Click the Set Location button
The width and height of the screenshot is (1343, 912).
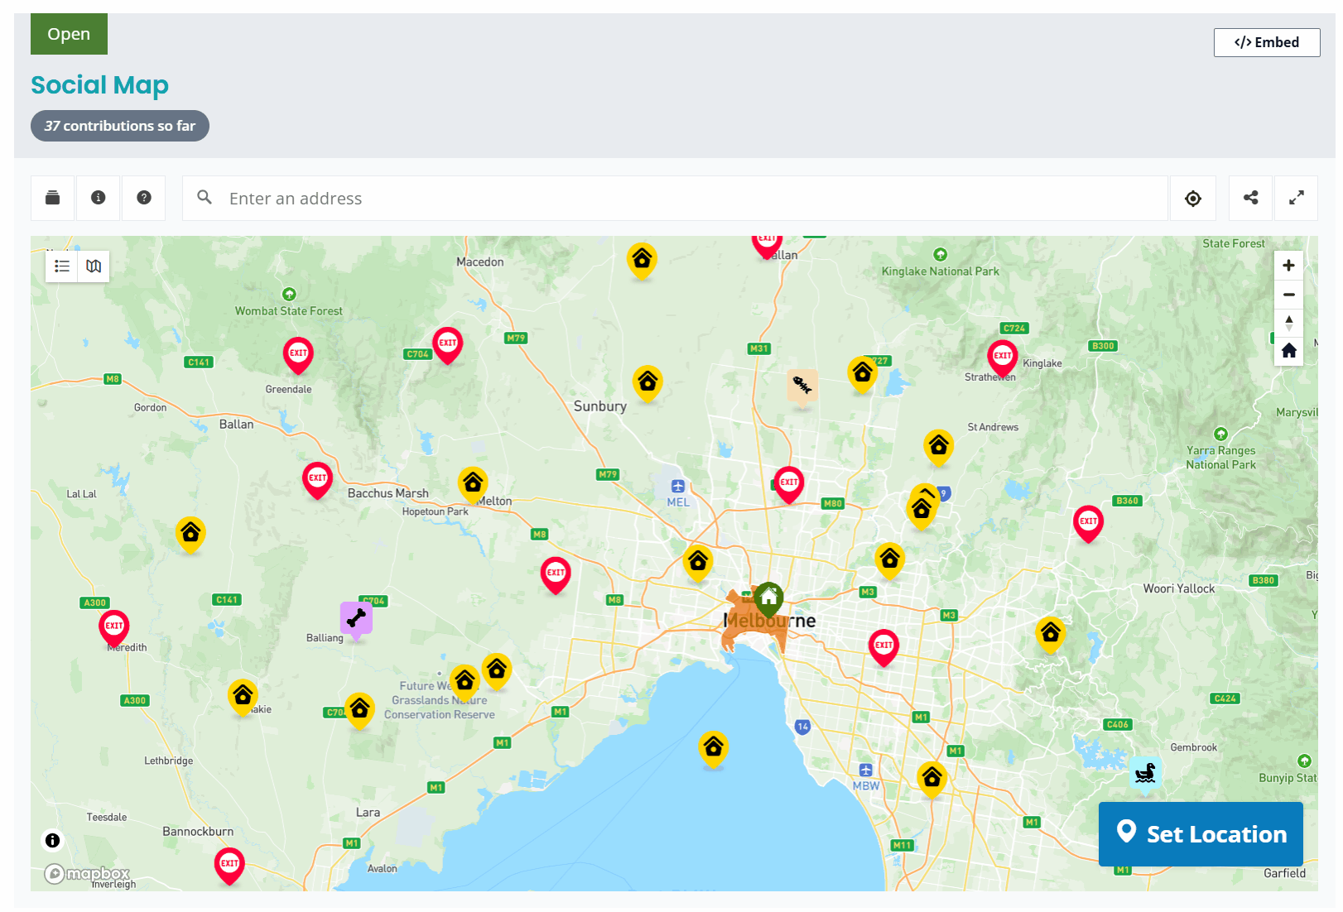coord(1201,834)
